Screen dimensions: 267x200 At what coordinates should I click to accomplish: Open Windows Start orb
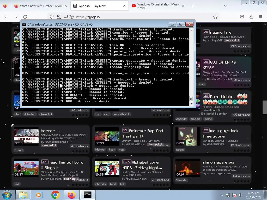tap(7, 195)
